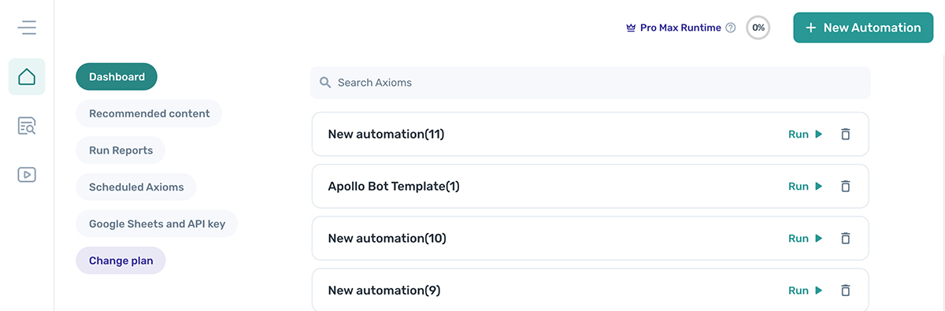945x311 pixels.
Task: Select the home icon in sidebar
Action: coord(27,76)
